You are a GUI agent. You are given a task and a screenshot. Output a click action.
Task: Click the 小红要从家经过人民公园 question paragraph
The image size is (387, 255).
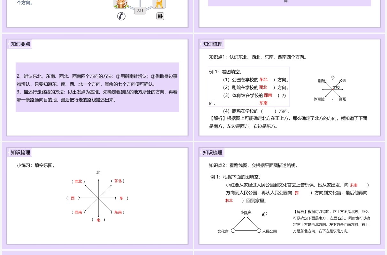point(297,193)
